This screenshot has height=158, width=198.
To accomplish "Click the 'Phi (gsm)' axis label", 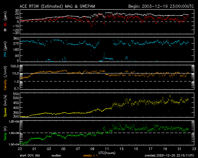I will (x=5, y=49).
